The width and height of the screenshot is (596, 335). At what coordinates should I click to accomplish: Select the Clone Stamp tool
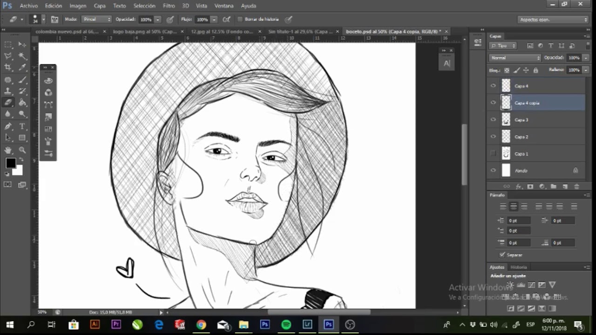[x=7, y=90]
